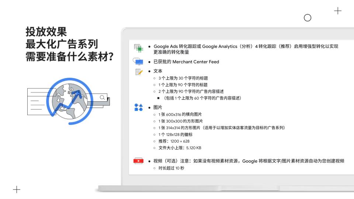Click the red YouTube video icon
This screenshot has height=199, width=354.
coord(138,161)
